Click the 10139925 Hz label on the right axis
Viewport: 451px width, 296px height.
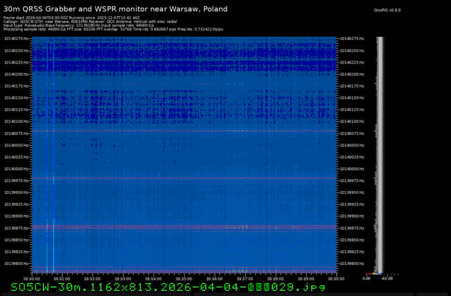click(x=352, y=204)
